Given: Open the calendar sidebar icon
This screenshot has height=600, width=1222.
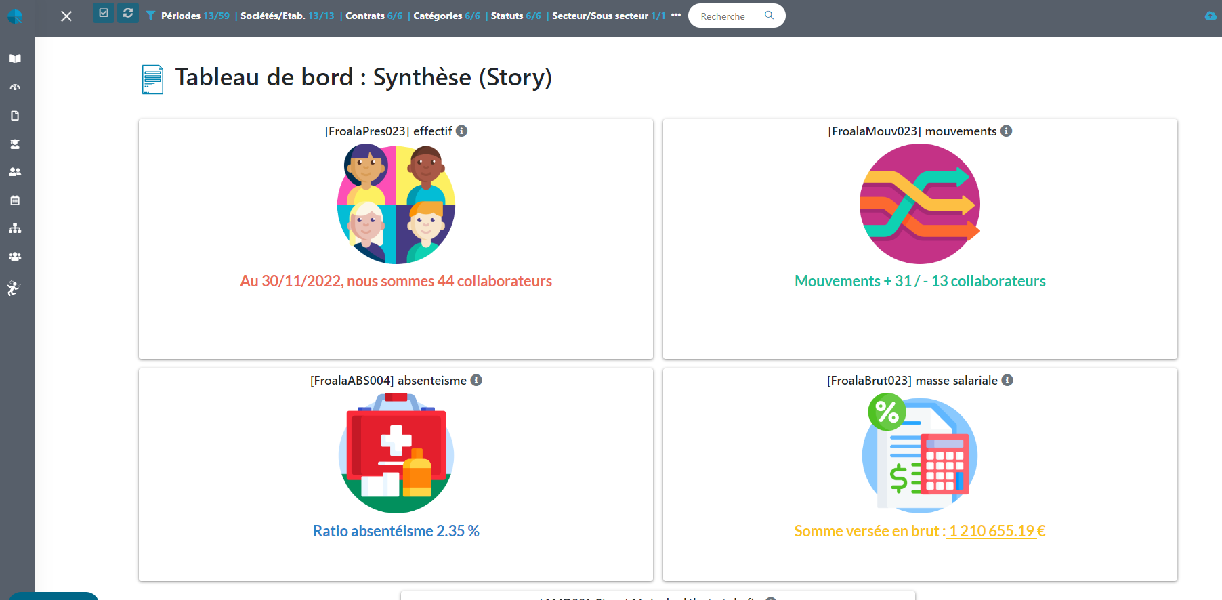Looking at the screenshot, I should (x=15, y=200).
